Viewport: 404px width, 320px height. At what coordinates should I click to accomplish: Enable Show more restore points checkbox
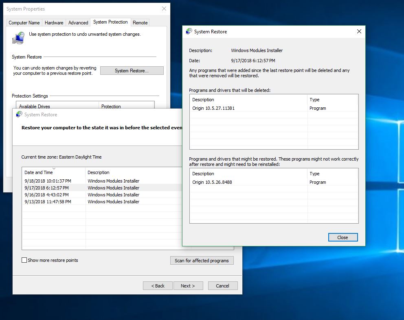pos(24,260)
